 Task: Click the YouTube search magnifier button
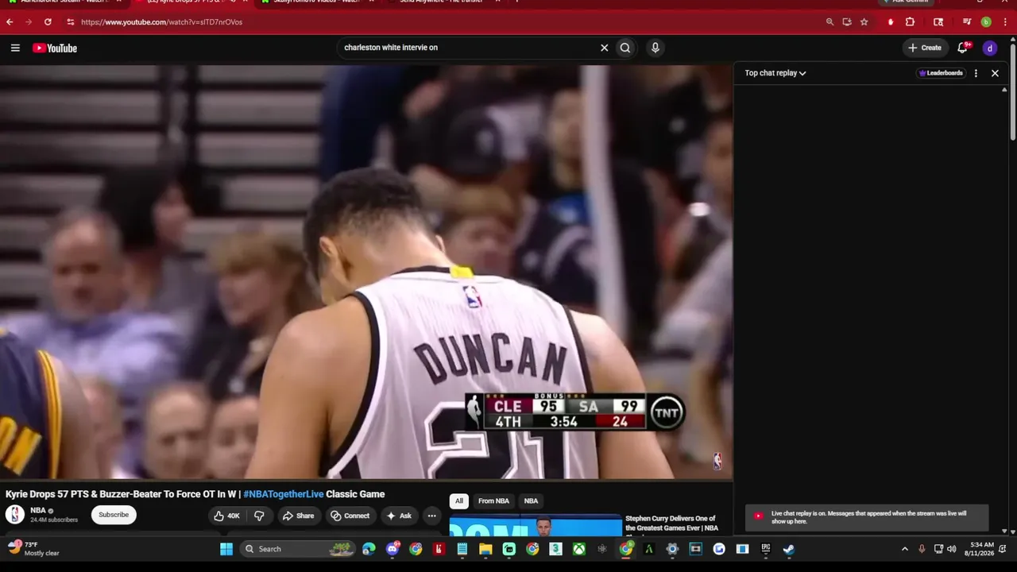625,48
